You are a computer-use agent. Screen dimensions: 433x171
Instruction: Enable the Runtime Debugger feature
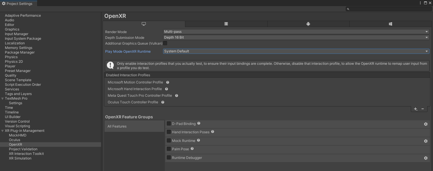tap(169, 157)
